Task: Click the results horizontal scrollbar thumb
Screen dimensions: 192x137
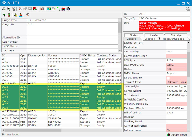Action: [33, 130]
